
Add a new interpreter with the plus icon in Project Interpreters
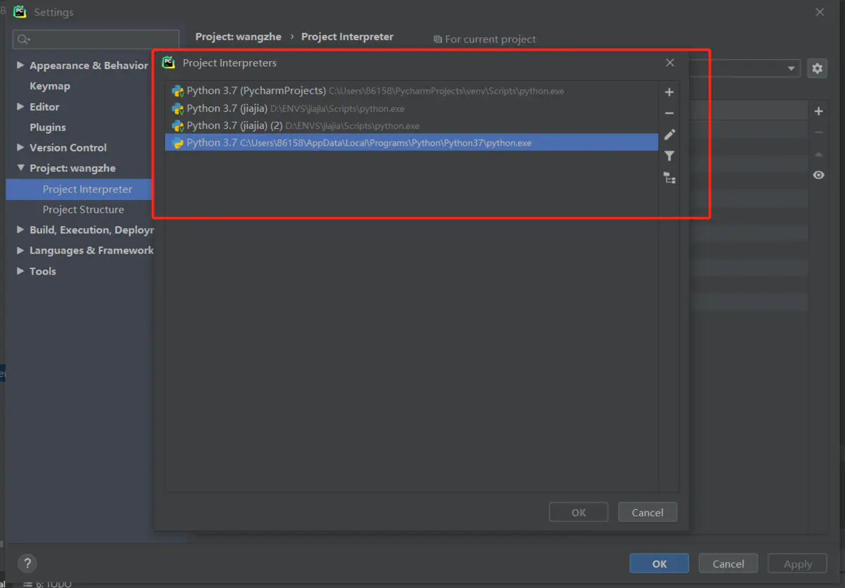pyautogui.click(x=669, y=92)
